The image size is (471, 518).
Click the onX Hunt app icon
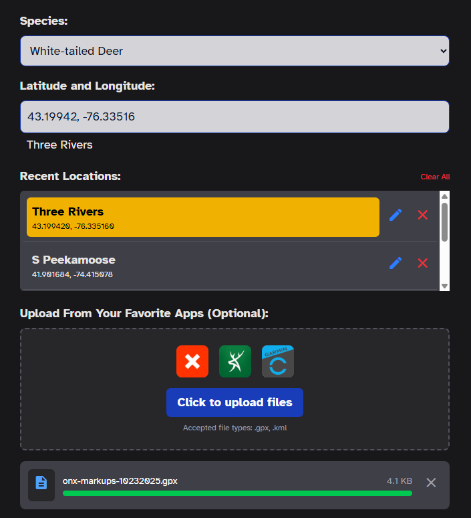click(192, 361)
